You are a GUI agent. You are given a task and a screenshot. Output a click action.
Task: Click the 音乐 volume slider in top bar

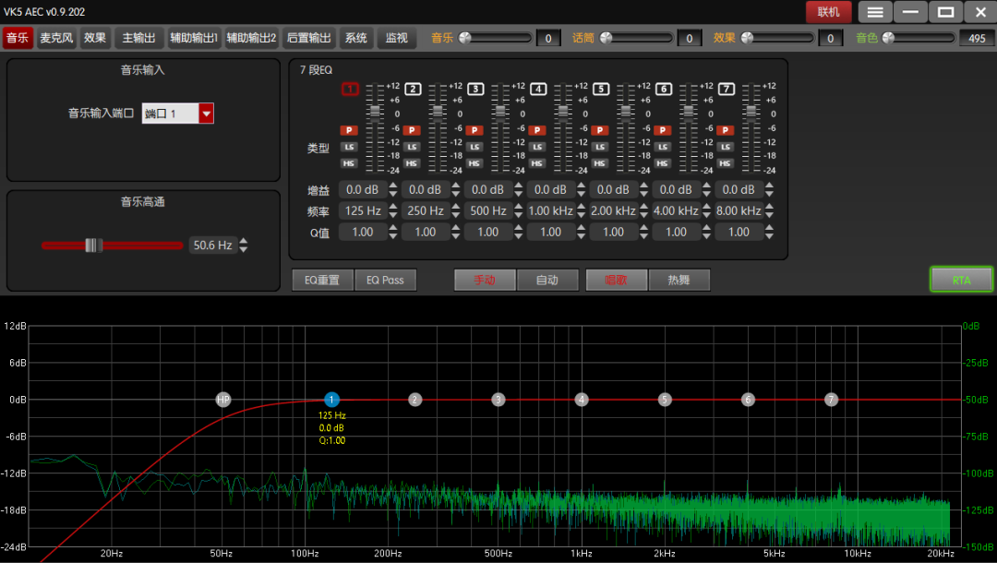[x=496, y=38]
